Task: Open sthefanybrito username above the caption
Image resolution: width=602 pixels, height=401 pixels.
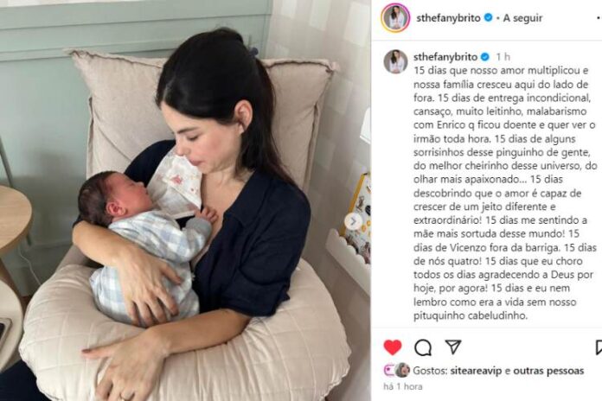Action: [445, 57]
